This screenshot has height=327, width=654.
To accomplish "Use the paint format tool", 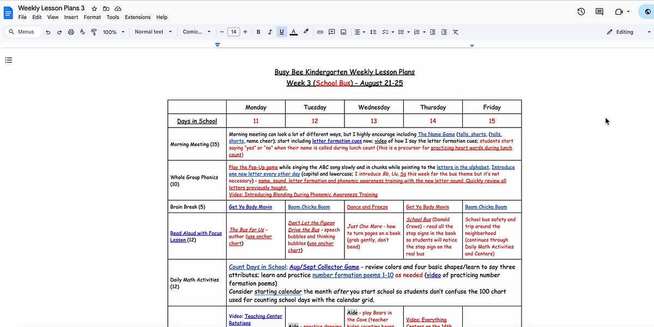I will pyautogui.click(x=93, y=32).
